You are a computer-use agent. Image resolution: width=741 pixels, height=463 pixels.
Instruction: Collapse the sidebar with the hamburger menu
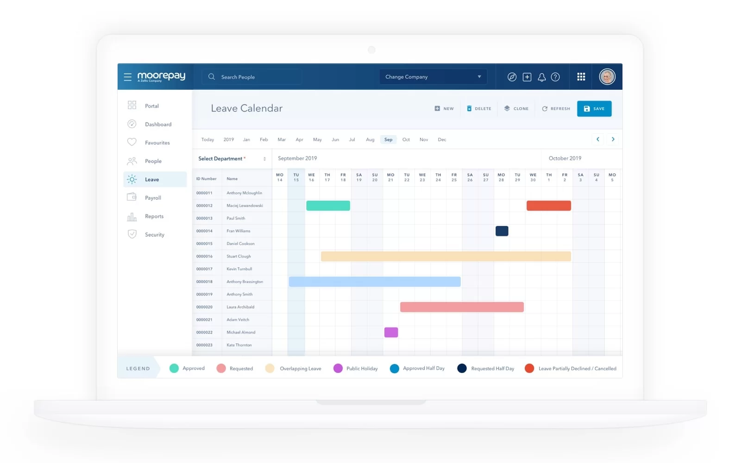[x=128, y=77]
